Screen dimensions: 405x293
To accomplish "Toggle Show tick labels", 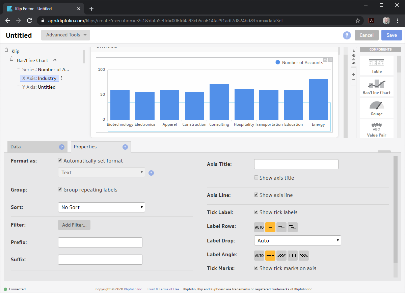I will (256, 212).
